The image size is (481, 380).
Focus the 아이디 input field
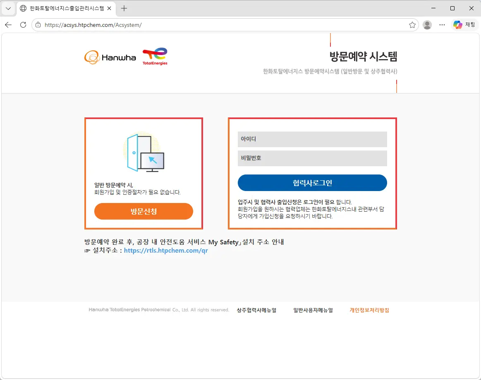pos(312,139)
